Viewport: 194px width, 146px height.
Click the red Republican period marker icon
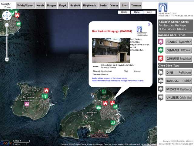[x=161, y=58]
